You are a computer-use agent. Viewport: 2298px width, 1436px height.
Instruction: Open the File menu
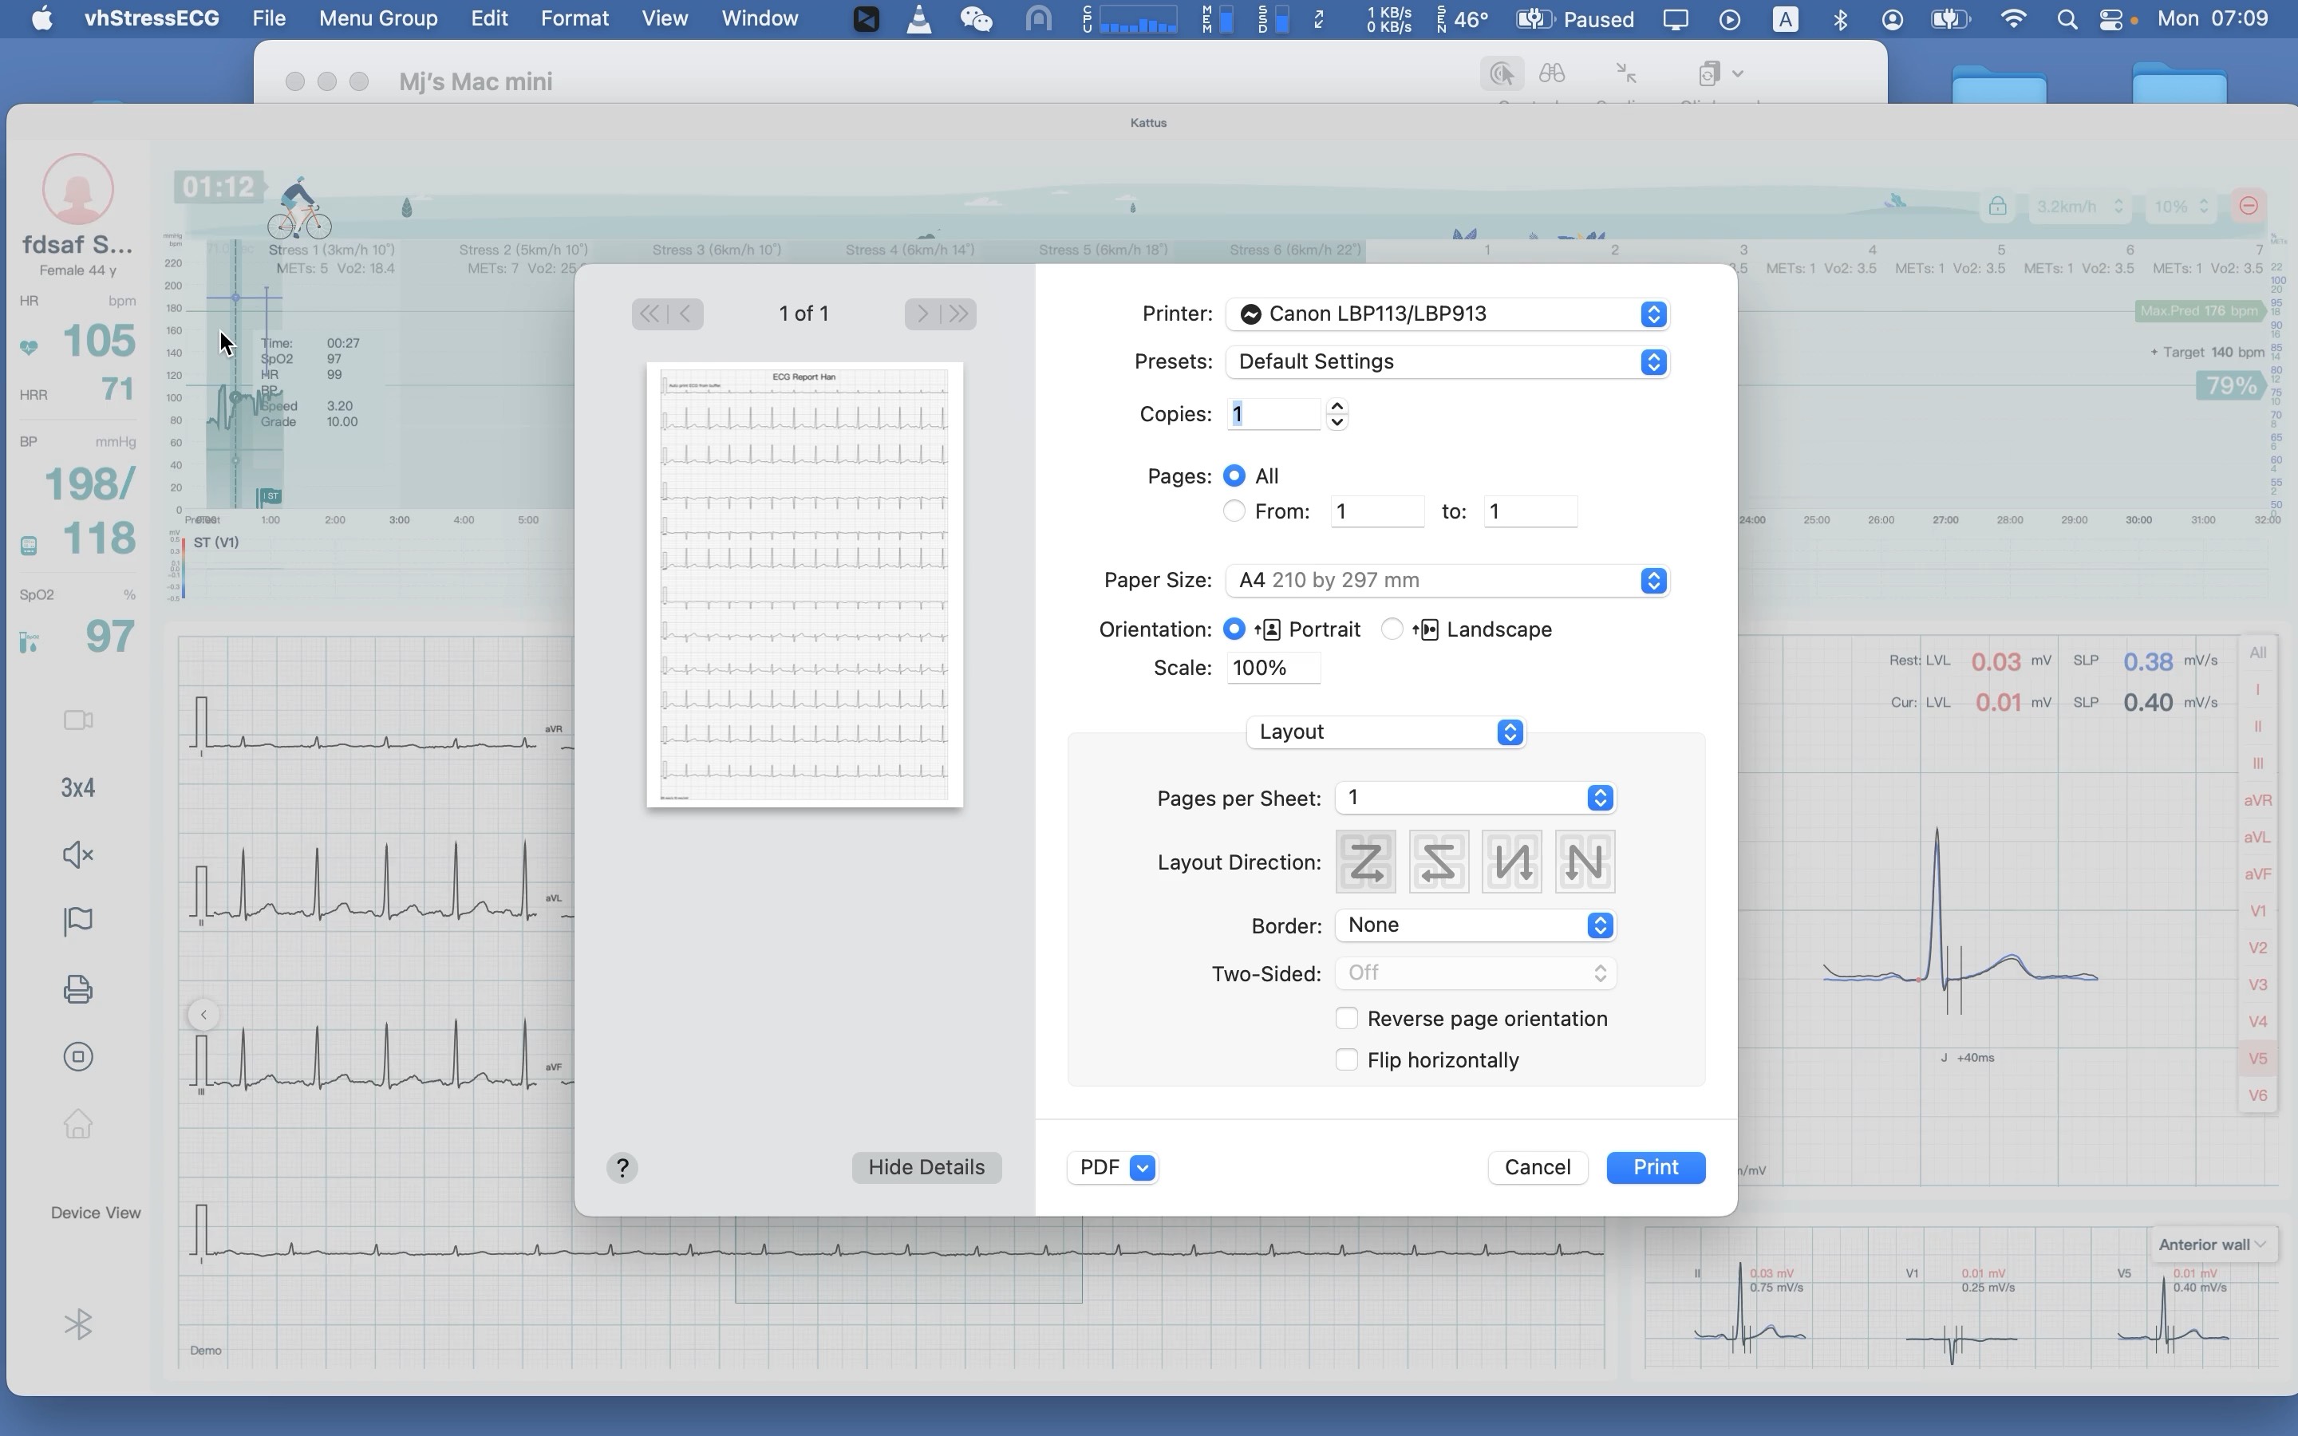pos(269,19)
